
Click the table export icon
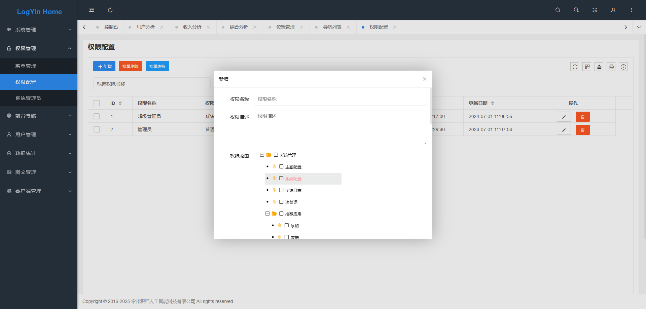click(599, 67)
